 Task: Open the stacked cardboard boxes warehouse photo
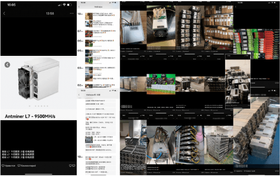[x=219, y=28]
